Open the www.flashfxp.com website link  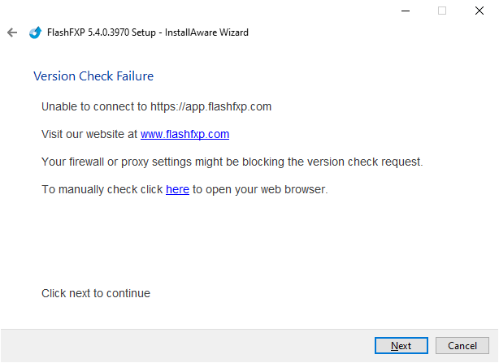(184, 134)
